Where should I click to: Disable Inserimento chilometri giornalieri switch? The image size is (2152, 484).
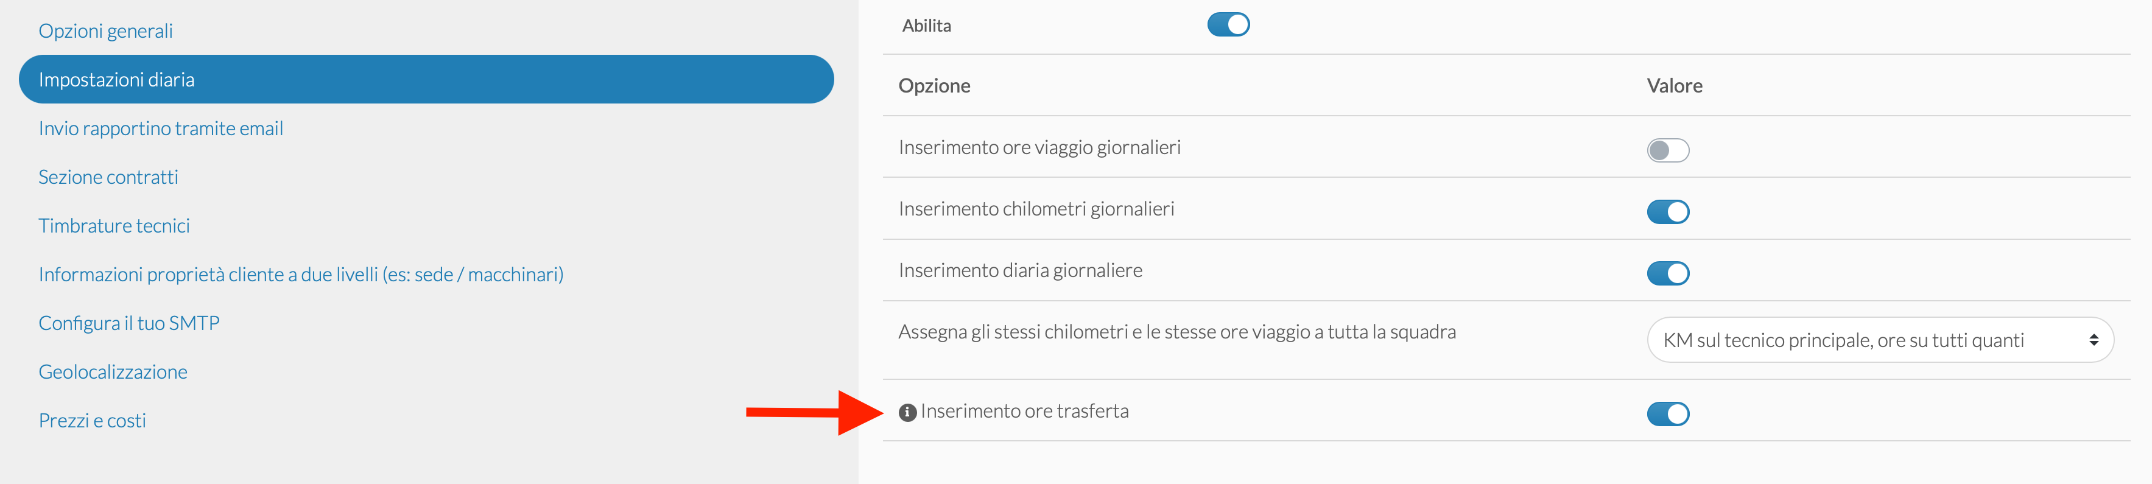(x=1667, y=212)
